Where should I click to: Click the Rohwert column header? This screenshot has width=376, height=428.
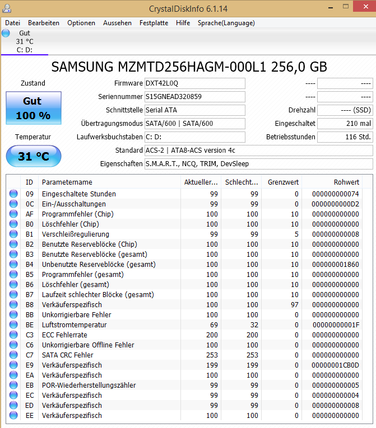(332, 182)
